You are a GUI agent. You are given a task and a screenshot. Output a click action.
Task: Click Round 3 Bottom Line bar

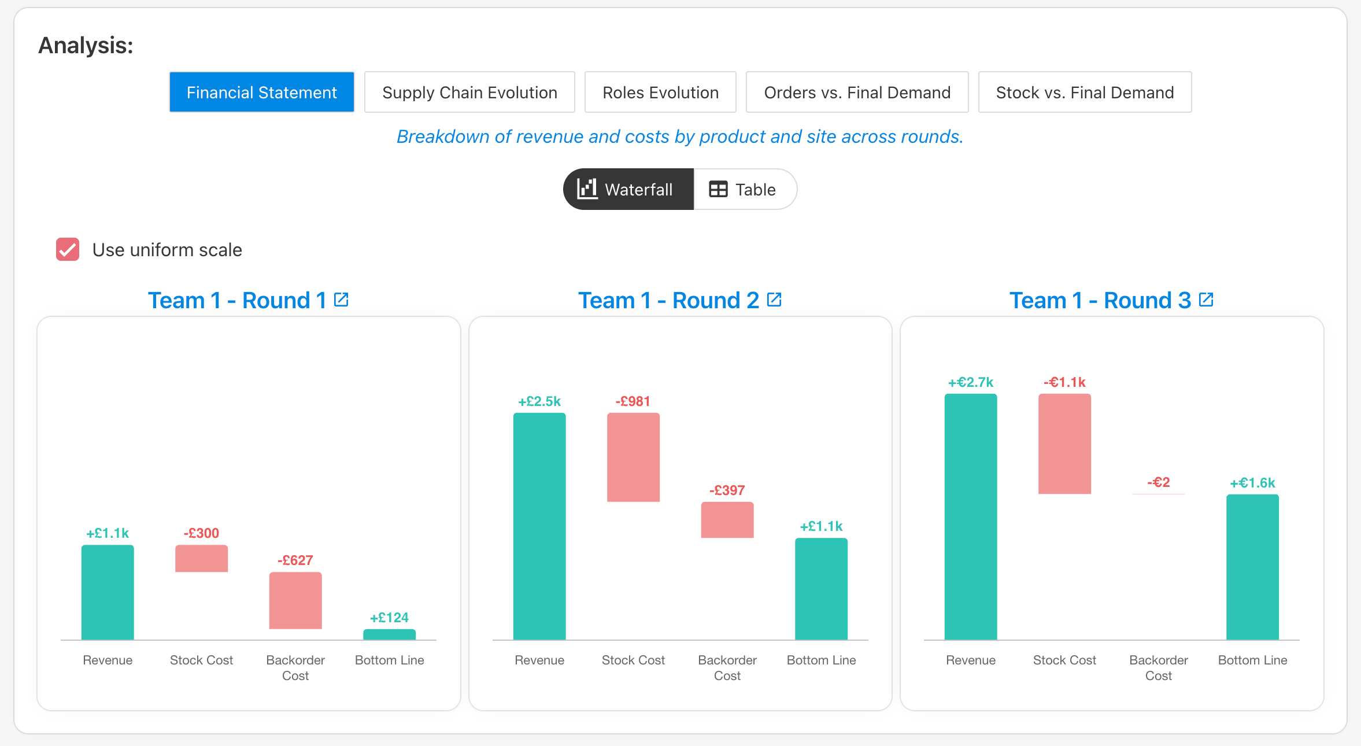coord(1252,567)
